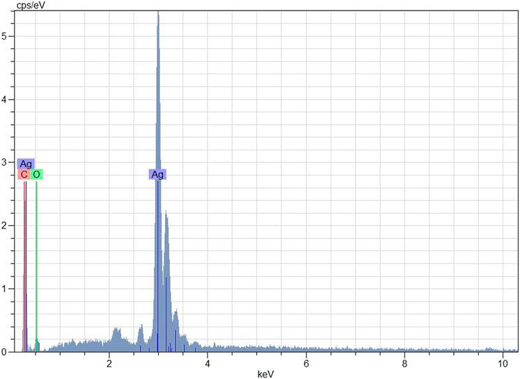Click the x-axis value 2

109,364
